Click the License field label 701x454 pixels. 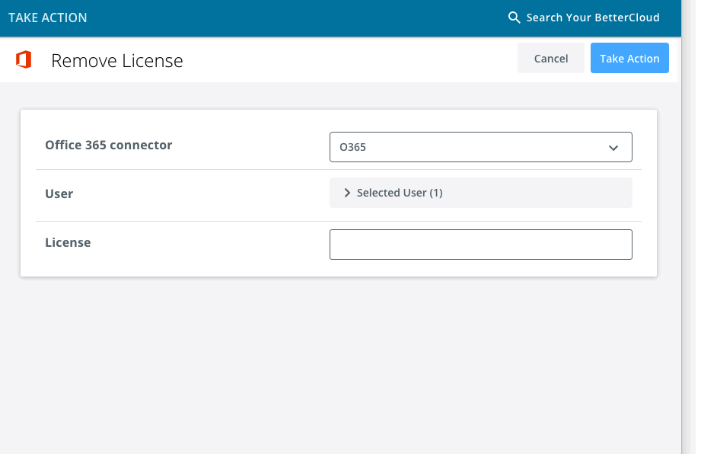point(68,242)
